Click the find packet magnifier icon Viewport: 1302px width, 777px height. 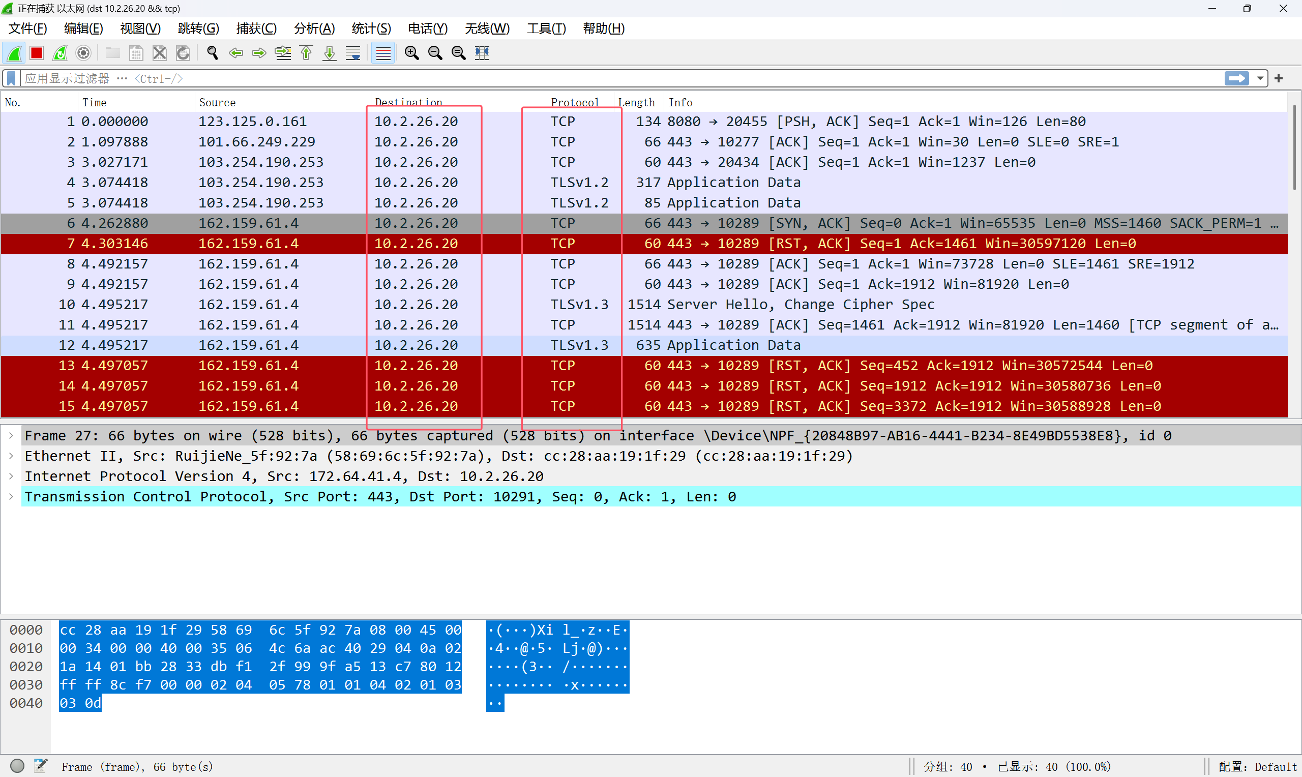point(212,53)
